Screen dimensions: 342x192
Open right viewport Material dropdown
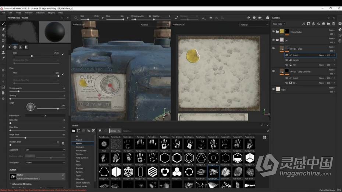[x=254, y=25]
